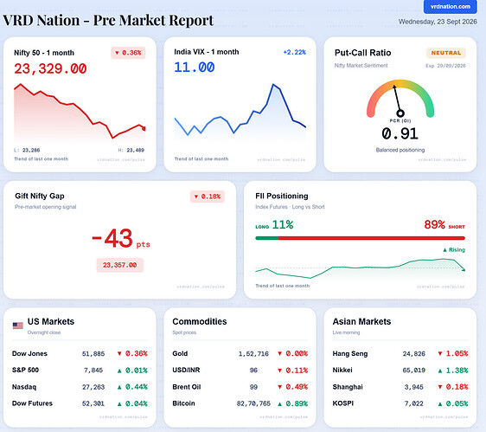Click the Nifty 50 down 0.36% badge
The height and width of the screenshot is (432, 486).
point(128,53)
